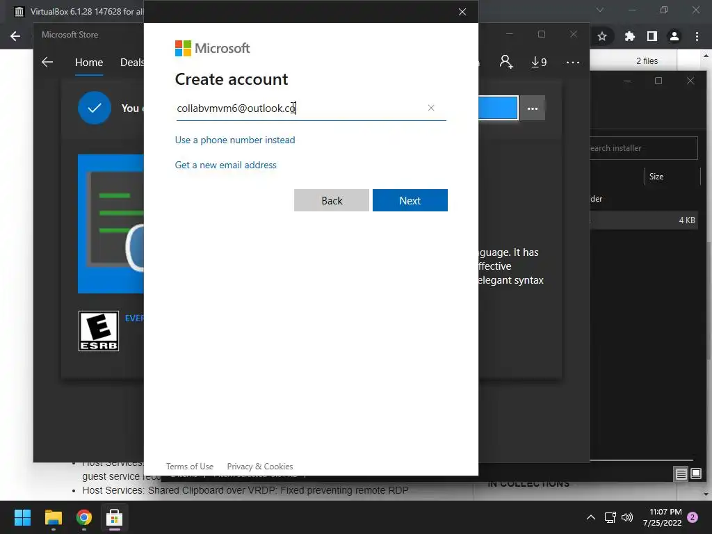The image size is (712, 534).
Task: Open Get a new email address link
Action: point(226,165)
